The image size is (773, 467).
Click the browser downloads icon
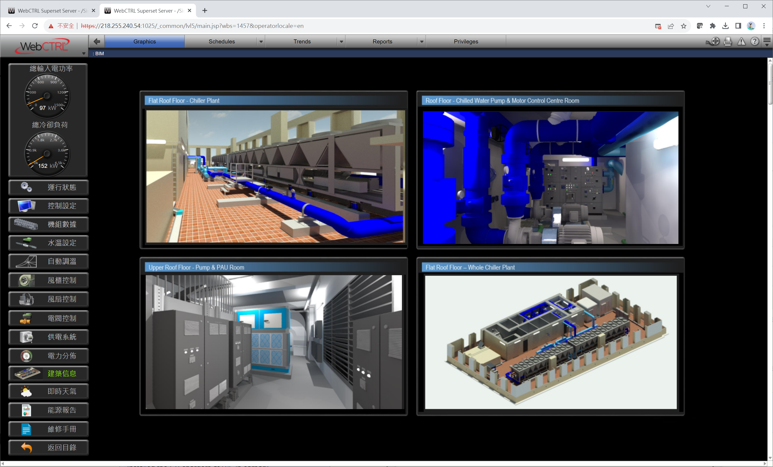click(x=725, y=26)
